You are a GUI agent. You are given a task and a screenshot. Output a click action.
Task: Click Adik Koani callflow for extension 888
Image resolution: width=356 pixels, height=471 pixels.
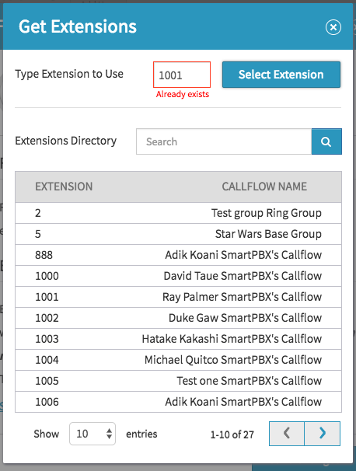[x=243, y=255]
